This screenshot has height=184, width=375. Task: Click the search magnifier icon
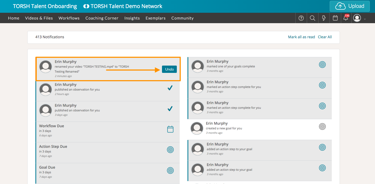click(312, 18)
